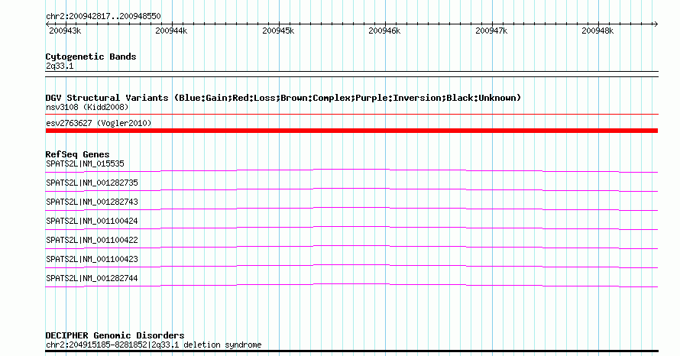Click the 200944k ruler position label

click(x=171, y=31)
